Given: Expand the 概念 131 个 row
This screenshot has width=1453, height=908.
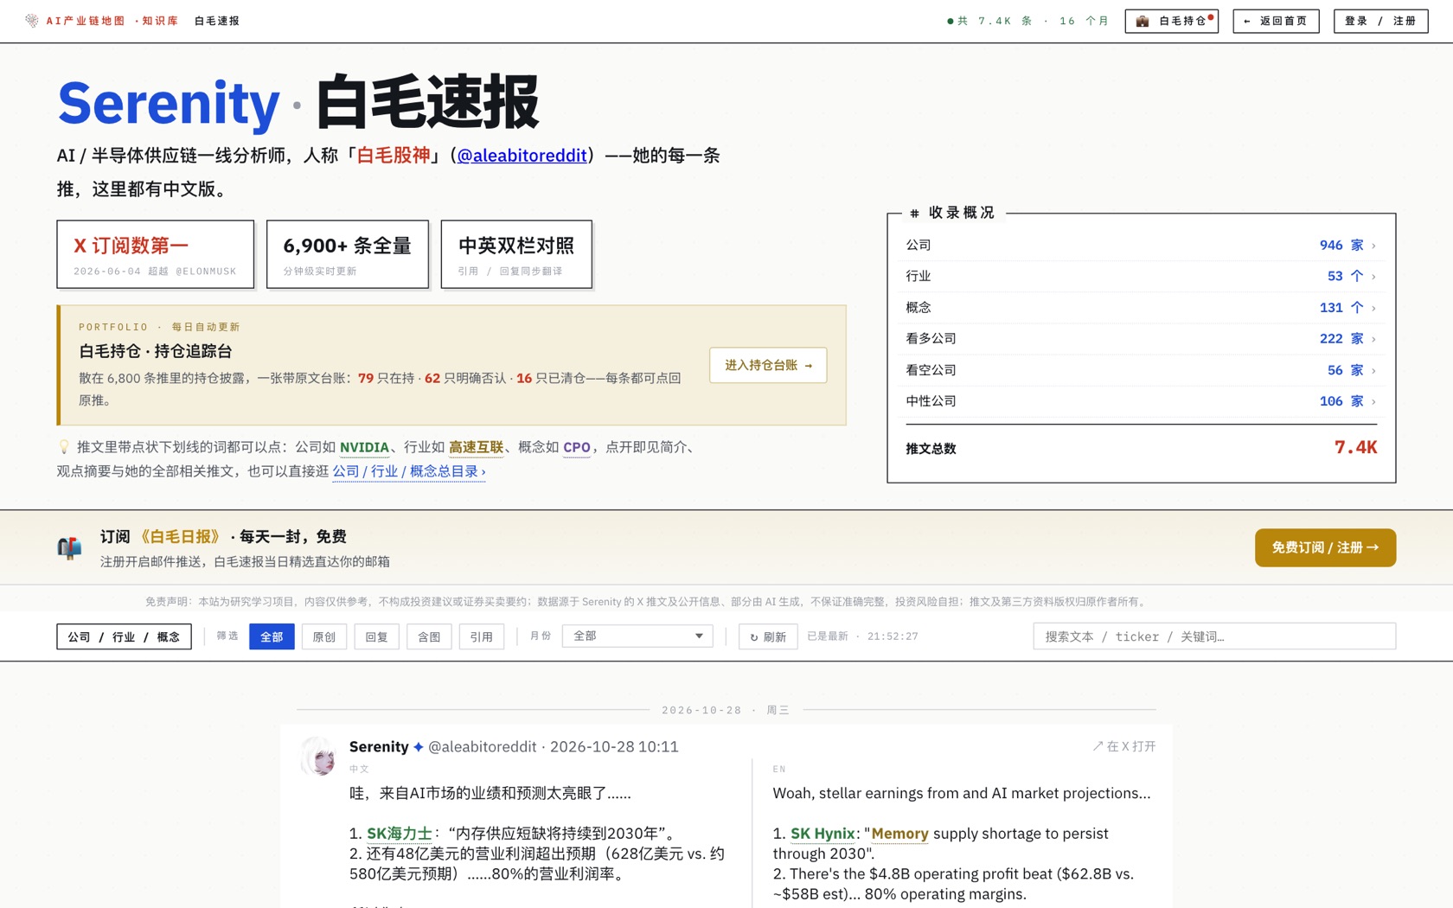Looking at the screenshot, I should 1141,308.
